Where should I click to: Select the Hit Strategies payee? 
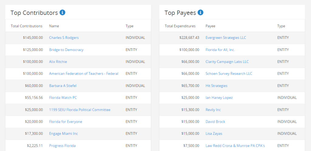216,86
